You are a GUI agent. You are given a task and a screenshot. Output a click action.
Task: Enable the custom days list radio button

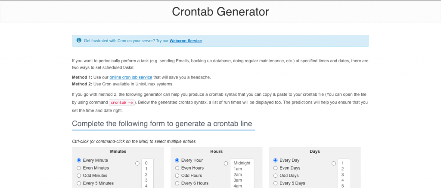(x=334, y=164)
